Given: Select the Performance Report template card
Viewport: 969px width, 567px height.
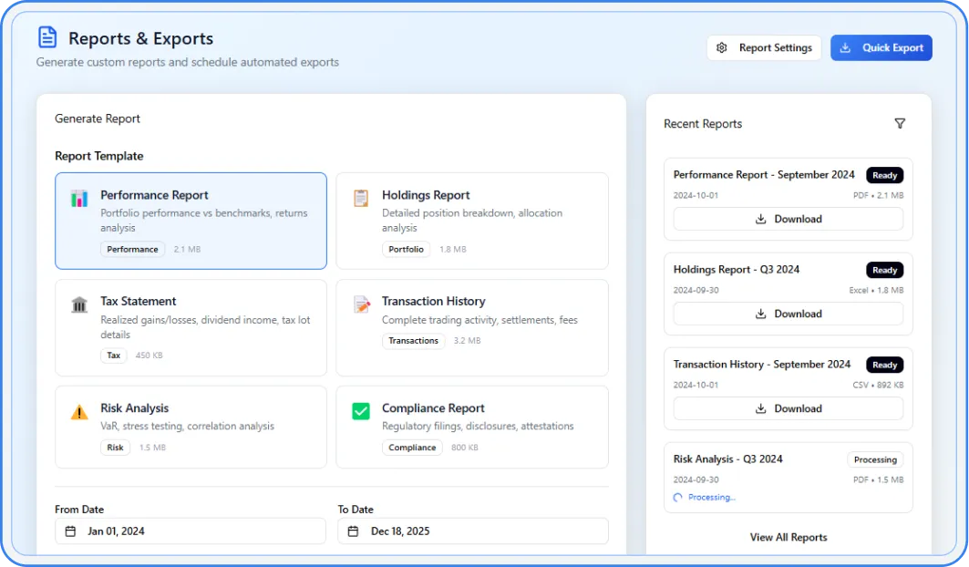Looking at the screenshot, I should pyautogui.click(x=191, y=221).
